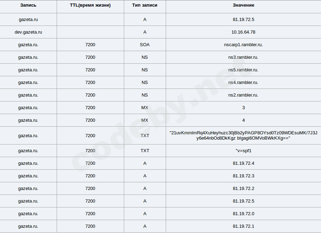Viewport: 321px width, 233px height.
Task: Click the 81.19.72.3 address value
Action: [x=243, y=176]
